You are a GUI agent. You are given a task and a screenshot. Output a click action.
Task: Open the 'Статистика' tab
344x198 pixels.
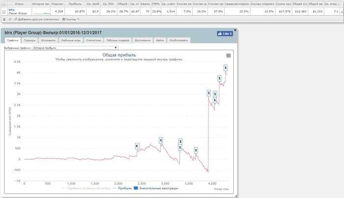(93, 40)
